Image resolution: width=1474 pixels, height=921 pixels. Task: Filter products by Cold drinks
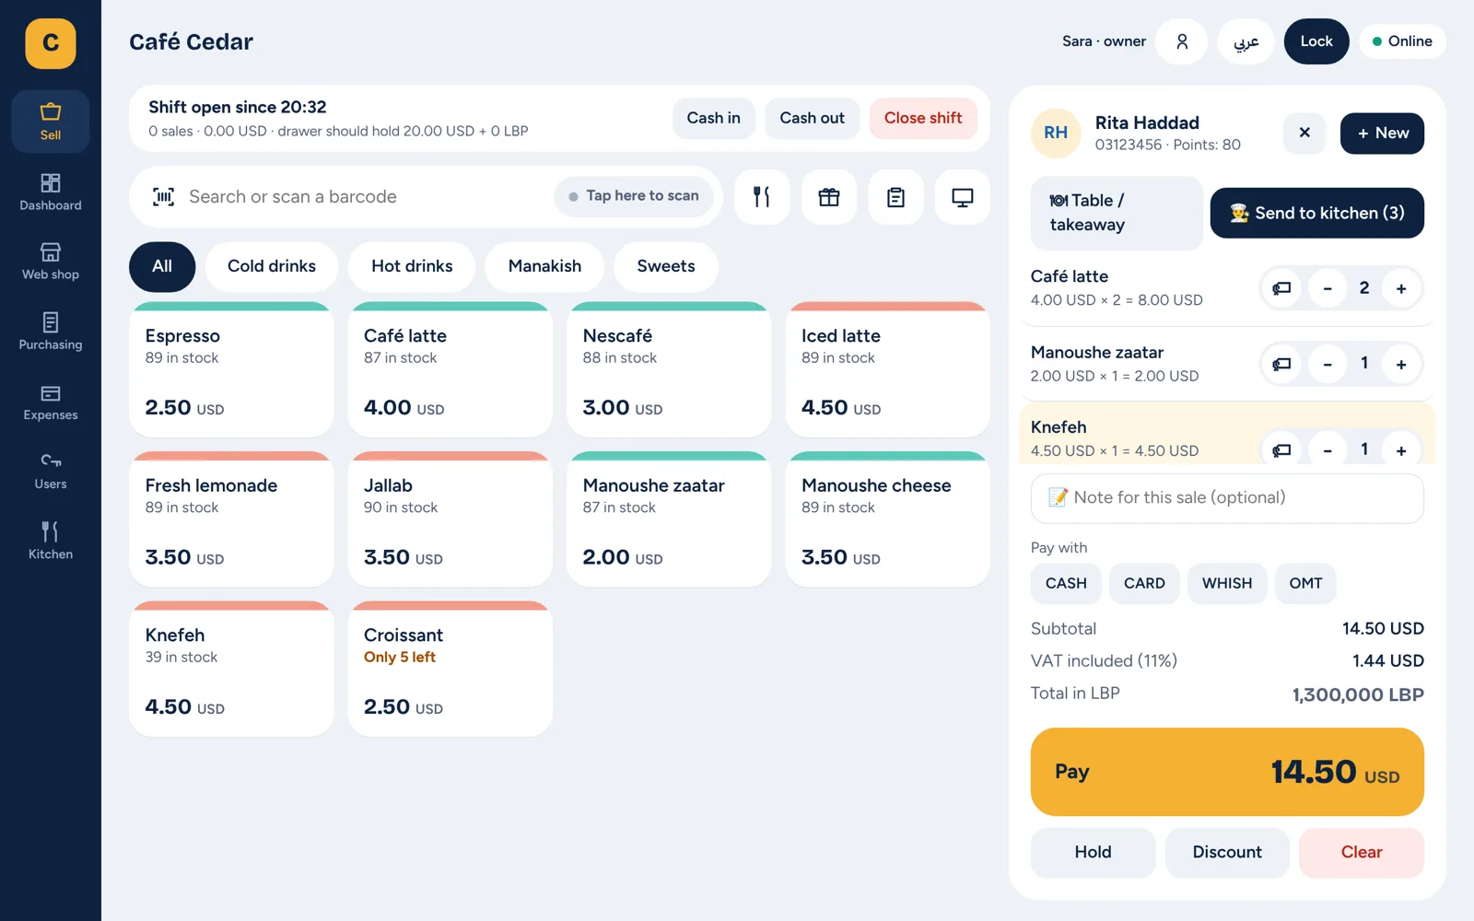tap(272, 266)
